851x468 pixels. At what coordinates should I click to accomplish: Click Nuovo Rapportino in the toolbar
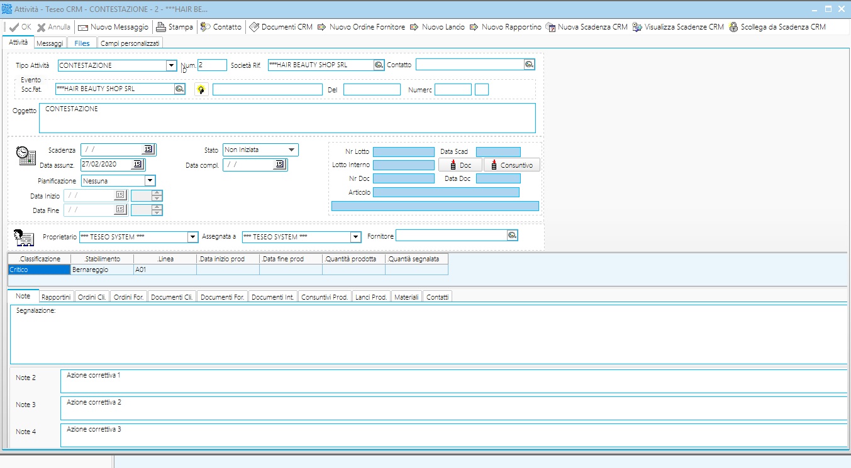(505, 27)
